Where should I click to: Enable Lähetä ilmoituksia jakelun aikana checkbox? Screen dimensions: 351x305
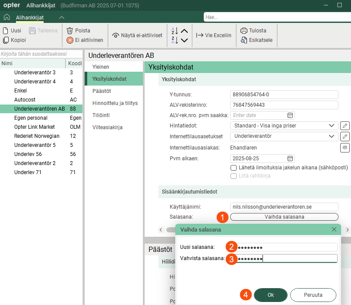(x=234, y=168)
